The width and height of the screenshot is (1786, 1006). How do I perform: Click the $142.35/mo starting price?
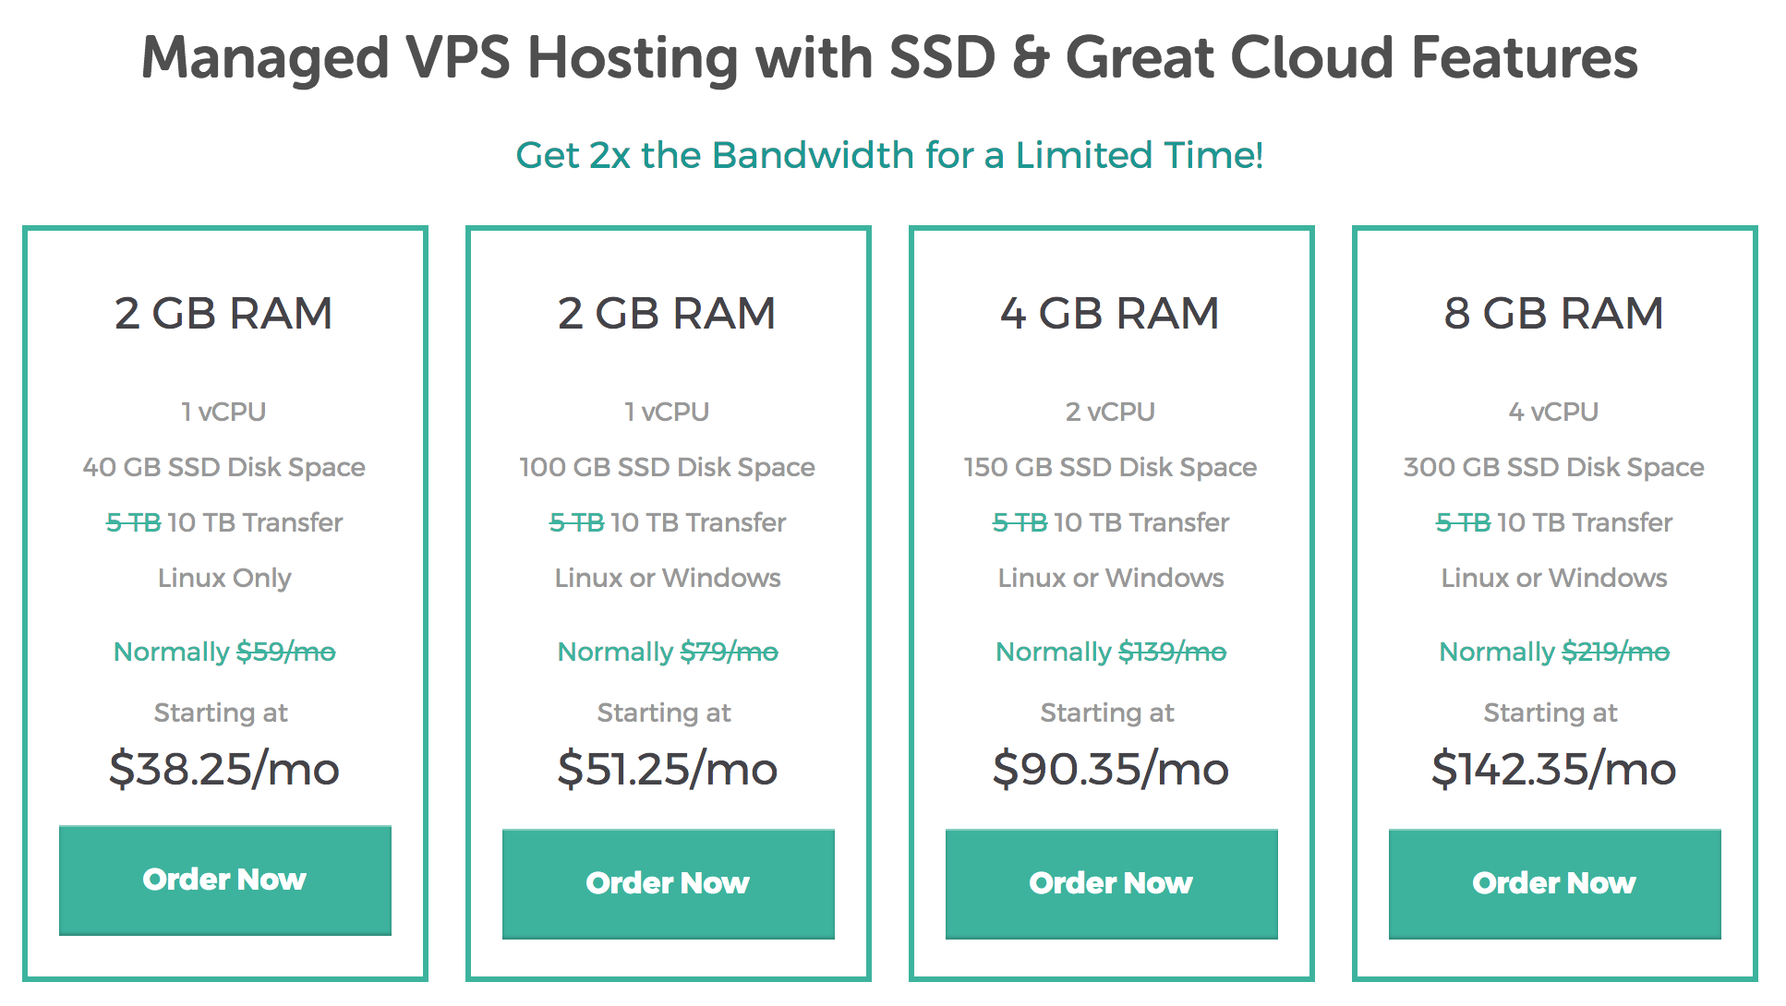click(1554, 769)
